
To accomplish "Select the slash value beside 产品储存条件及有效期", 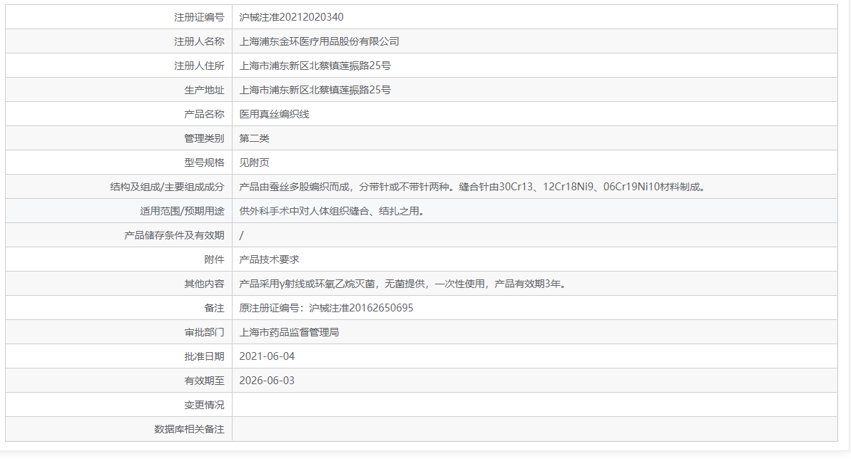I will pos(242,235).
